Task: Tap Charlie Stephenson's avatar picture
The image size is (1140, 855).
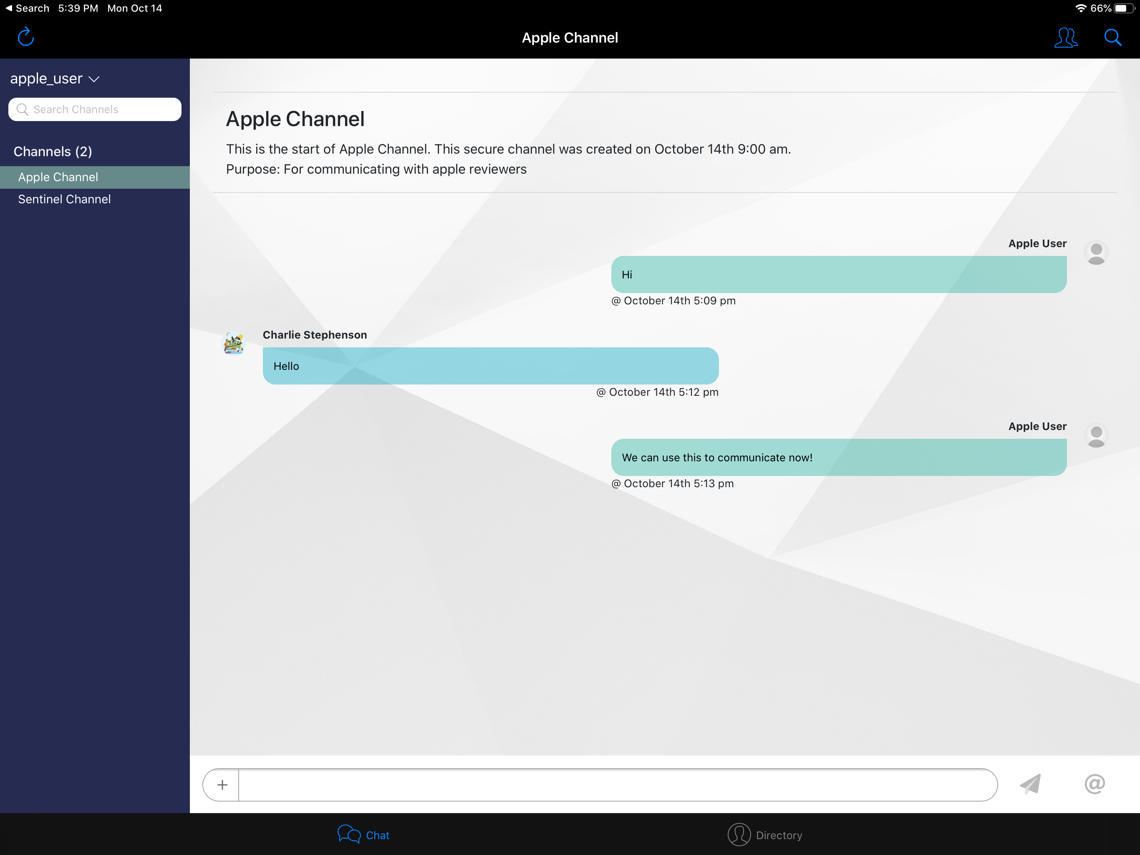Action: 233,344
